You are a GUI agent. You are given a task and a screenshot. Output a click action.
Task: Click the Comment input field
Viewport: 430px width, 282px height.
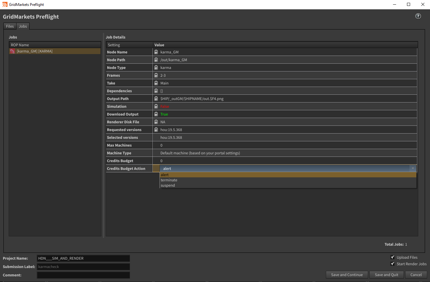click(83, 275)
